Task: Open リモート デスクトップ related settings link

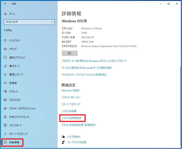Action: pos(71,104)
